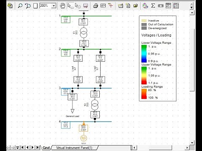
Task: Select Line1 between buses 2 and 3
Action: 78,69
